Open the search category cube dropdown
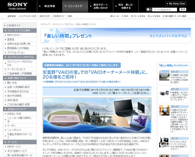This screenshot has width=195, height=157. (x=149, y=9)
